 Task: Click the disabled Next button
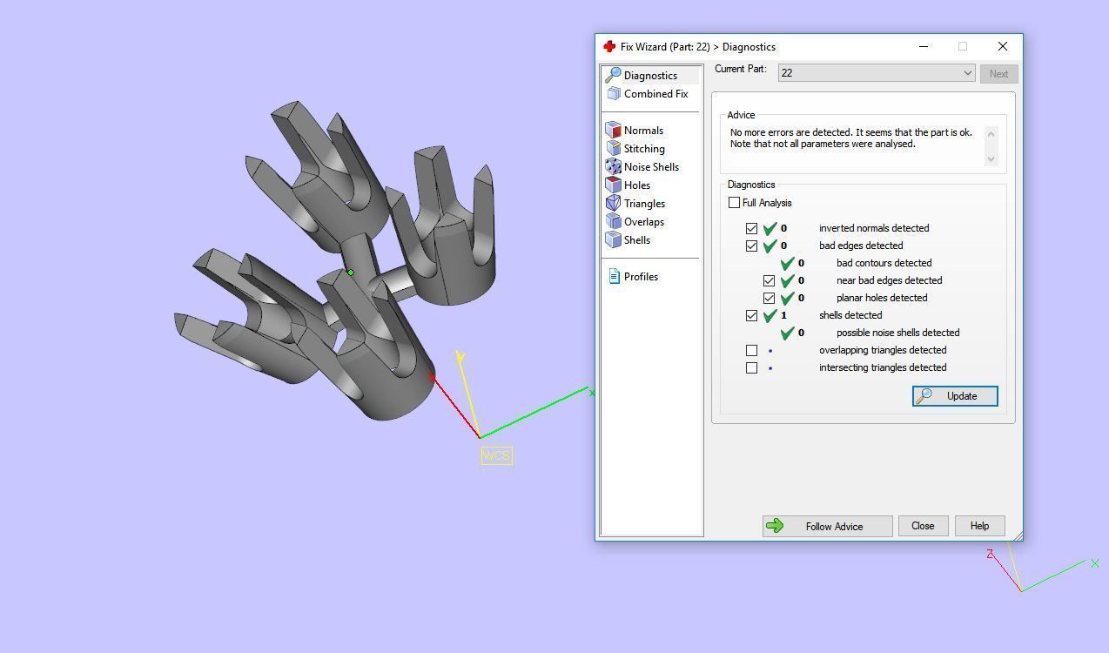(998, 74)
